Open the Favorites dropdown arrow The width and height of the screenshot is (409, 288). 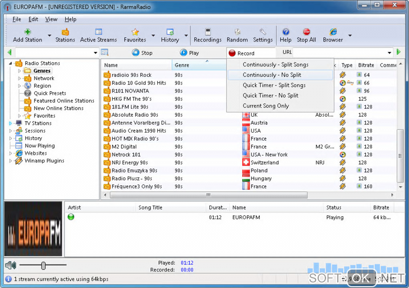[153, 36]
